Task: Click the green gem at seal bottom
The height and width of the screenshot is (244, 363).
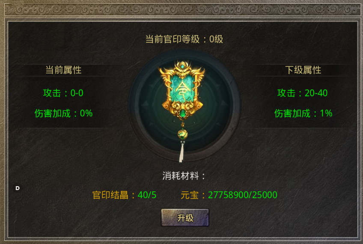Action: pyautogui.click(x=183, y=113)
